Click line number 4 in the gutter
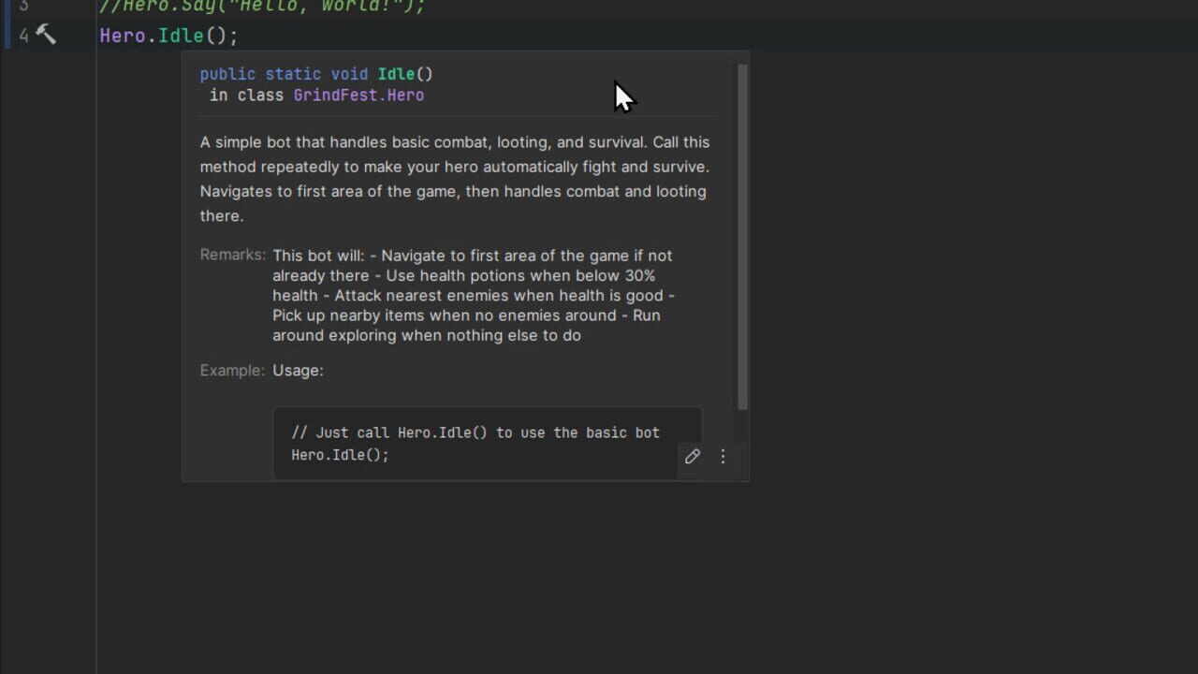The image size is (1198, 674). (x=24, y=36)
